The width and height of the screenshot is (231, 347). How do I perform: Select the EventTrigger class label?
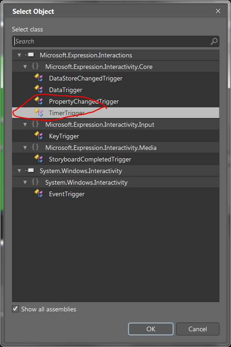pyautogui.click(x=67, y=194)
